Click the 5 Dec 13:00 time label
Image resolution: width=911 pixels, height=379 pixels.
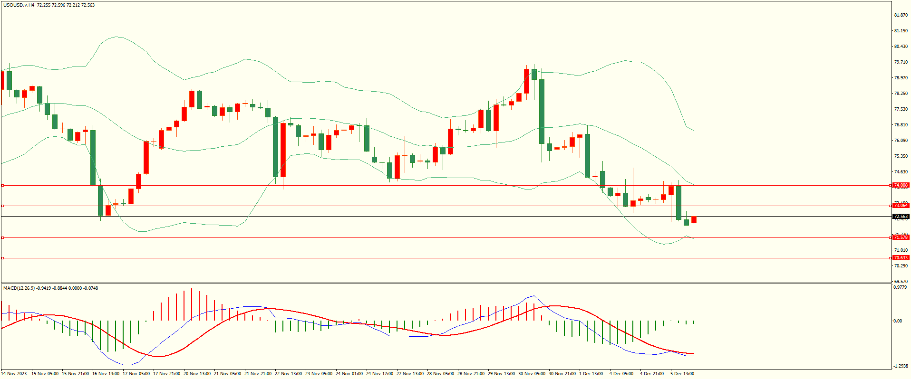[x=682, y=374]
